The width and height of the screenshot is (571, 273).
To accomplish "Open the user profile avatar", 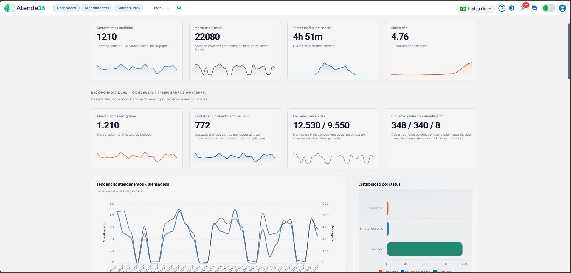I will click(562, 8).
